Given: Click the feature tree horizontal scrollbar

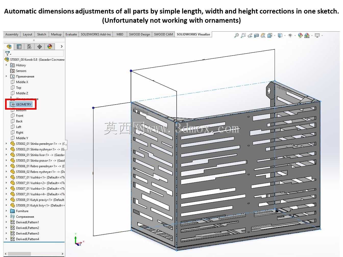Looking at the screenshot, I should [x=20, y=254].
